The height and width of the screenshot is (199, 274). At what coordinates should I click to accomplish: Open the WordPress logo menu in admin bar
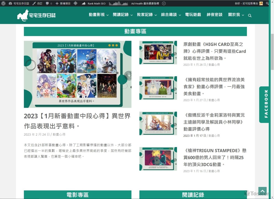click(x=3, y=3)
